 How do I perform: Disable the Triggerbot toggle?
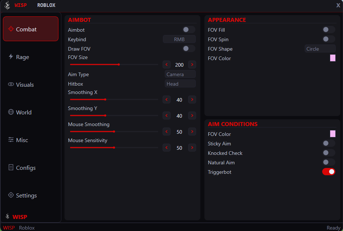[328, 172]
